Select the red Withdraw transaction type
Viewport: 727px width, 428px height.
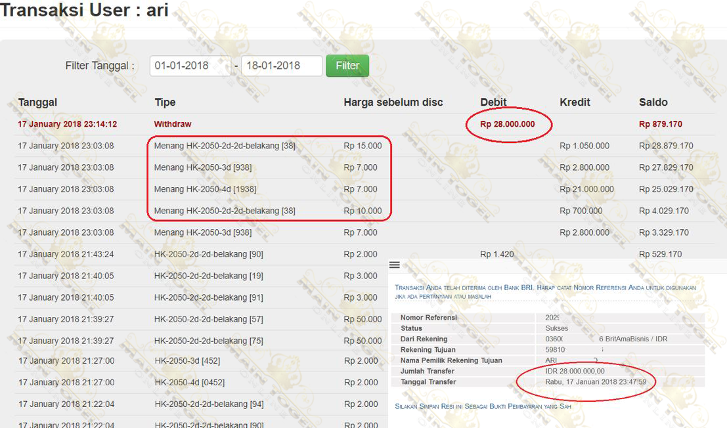click(x=173, y=124)
